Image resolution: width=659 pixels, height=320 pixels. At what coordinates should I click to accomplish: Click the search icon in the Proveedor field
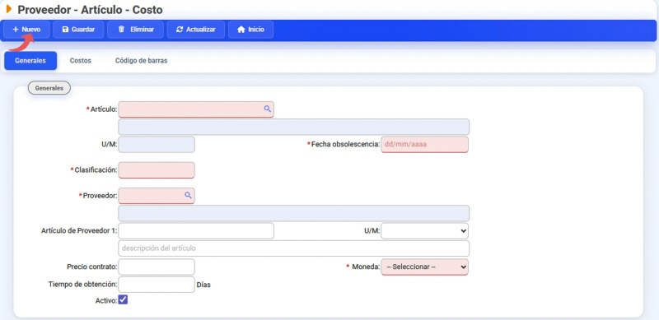(x=188, y=195)
